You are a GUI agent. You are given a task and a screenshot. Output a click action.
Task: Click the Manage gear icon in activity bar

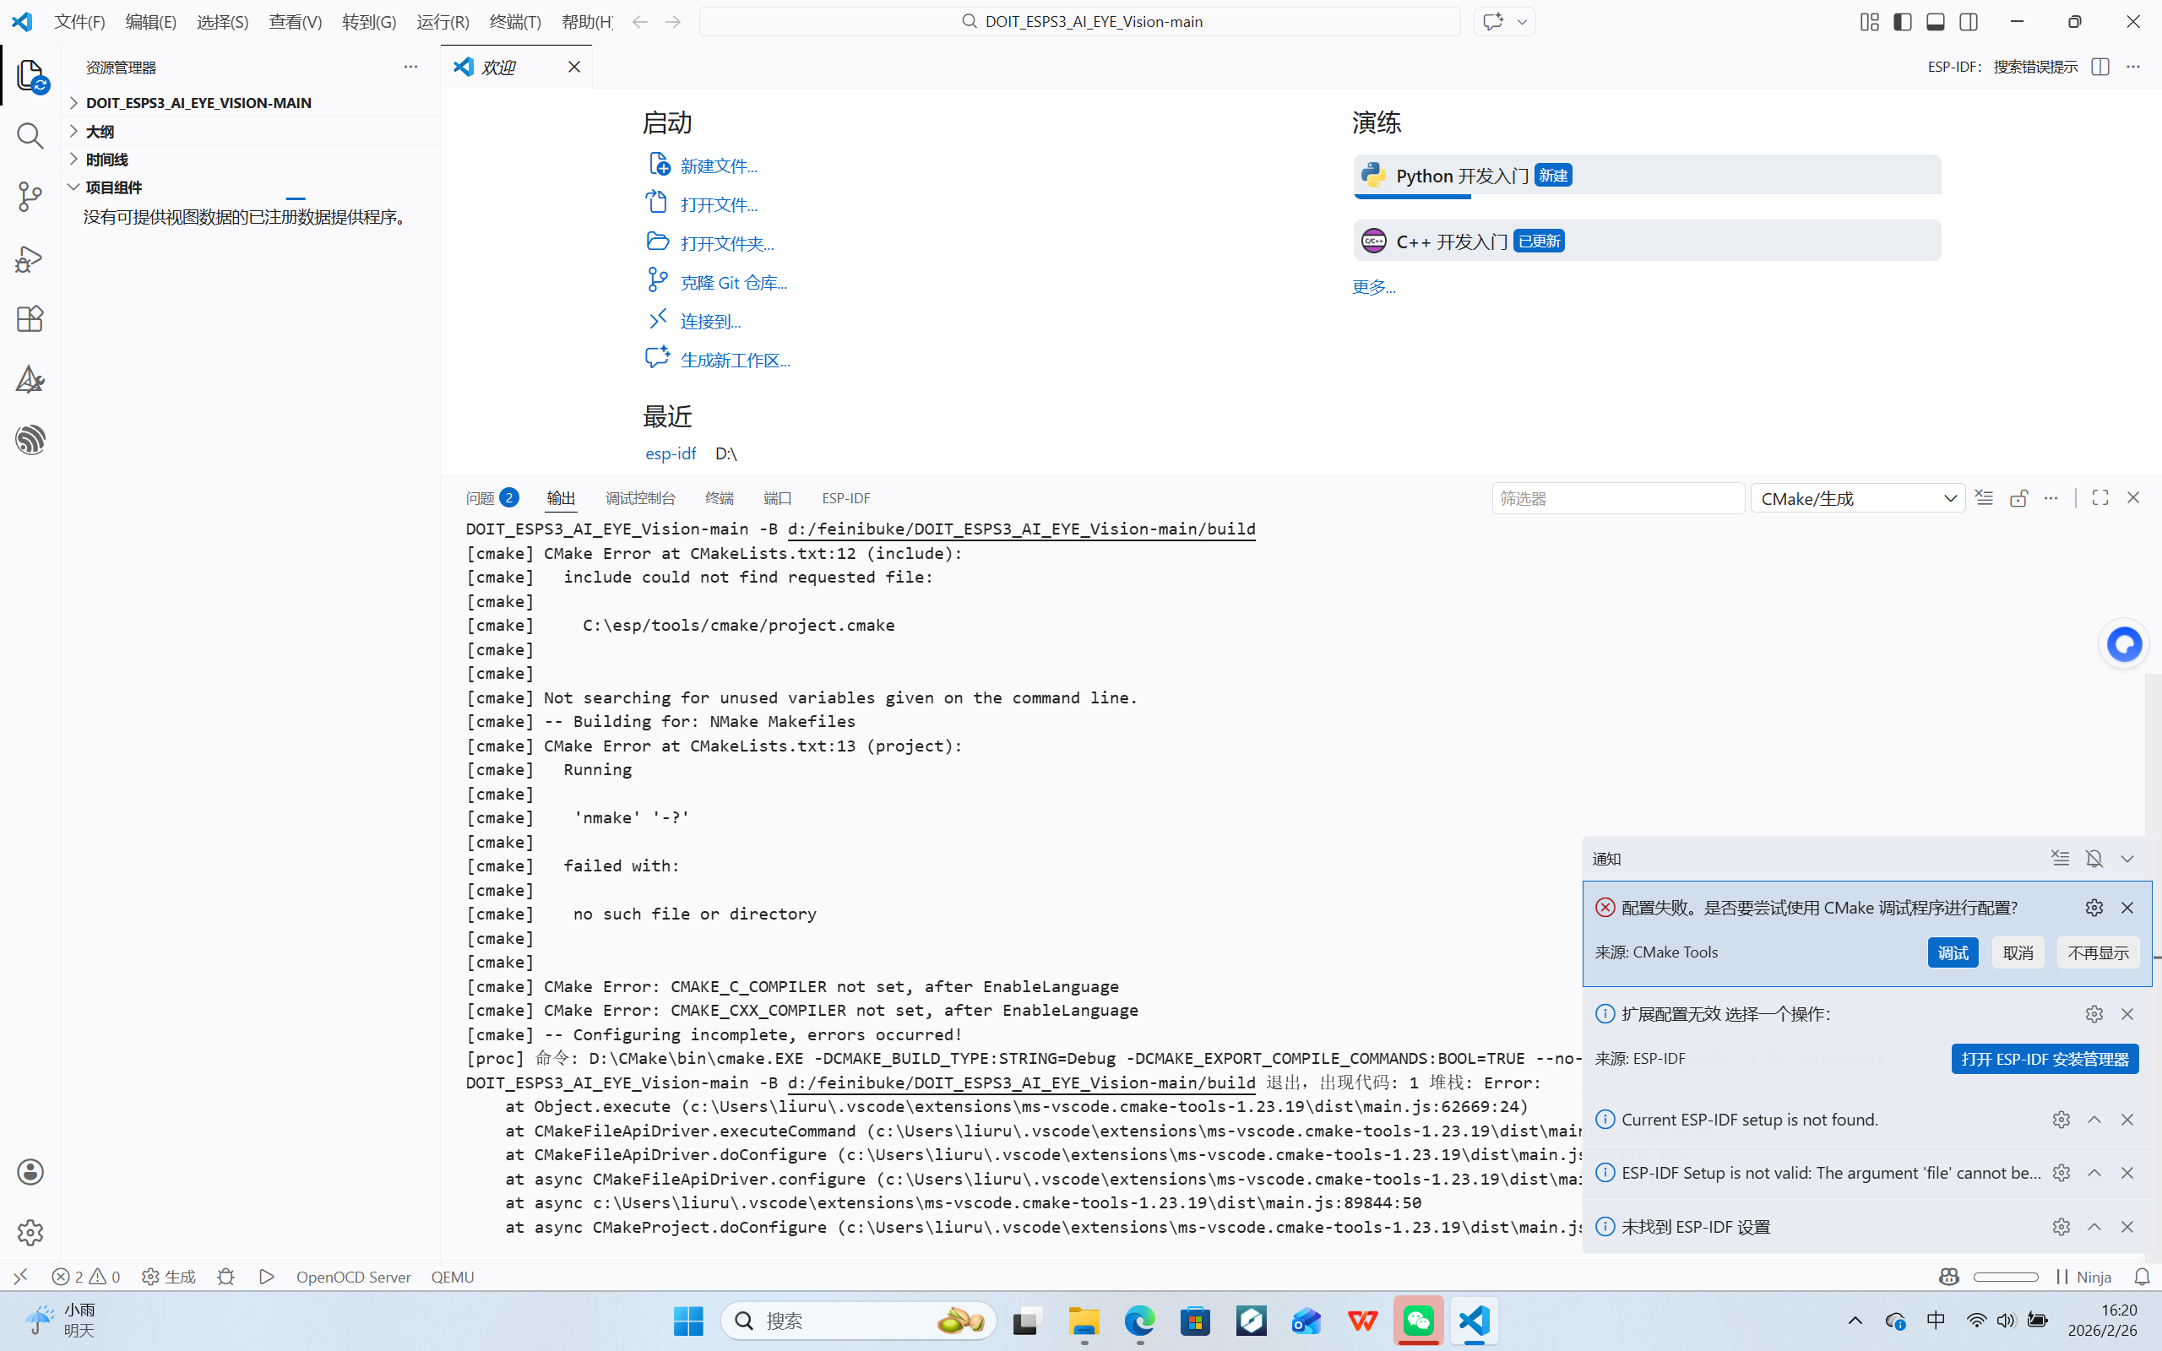point(30,1232)
